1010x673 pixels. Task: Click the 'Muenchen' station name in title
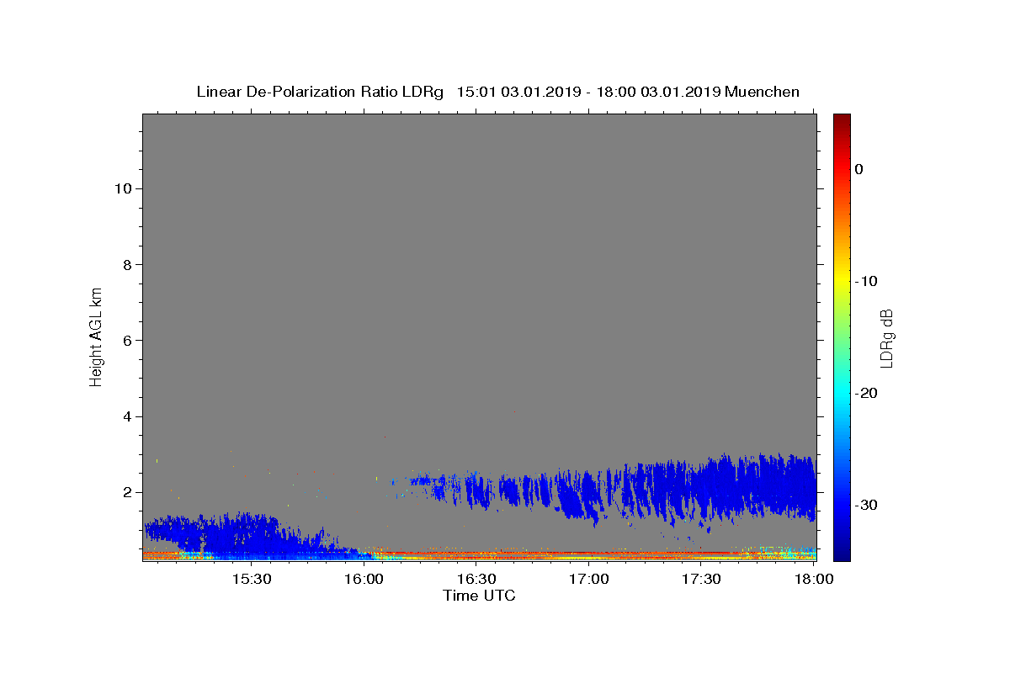[762, 92]
